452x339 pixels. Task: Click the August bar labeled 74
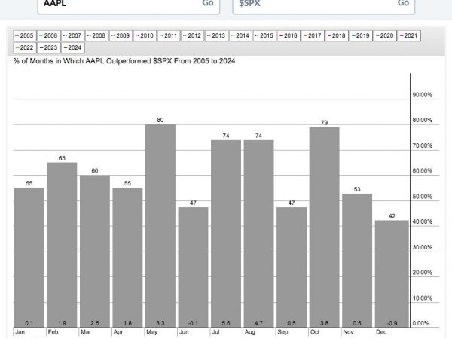coord(258,234)
